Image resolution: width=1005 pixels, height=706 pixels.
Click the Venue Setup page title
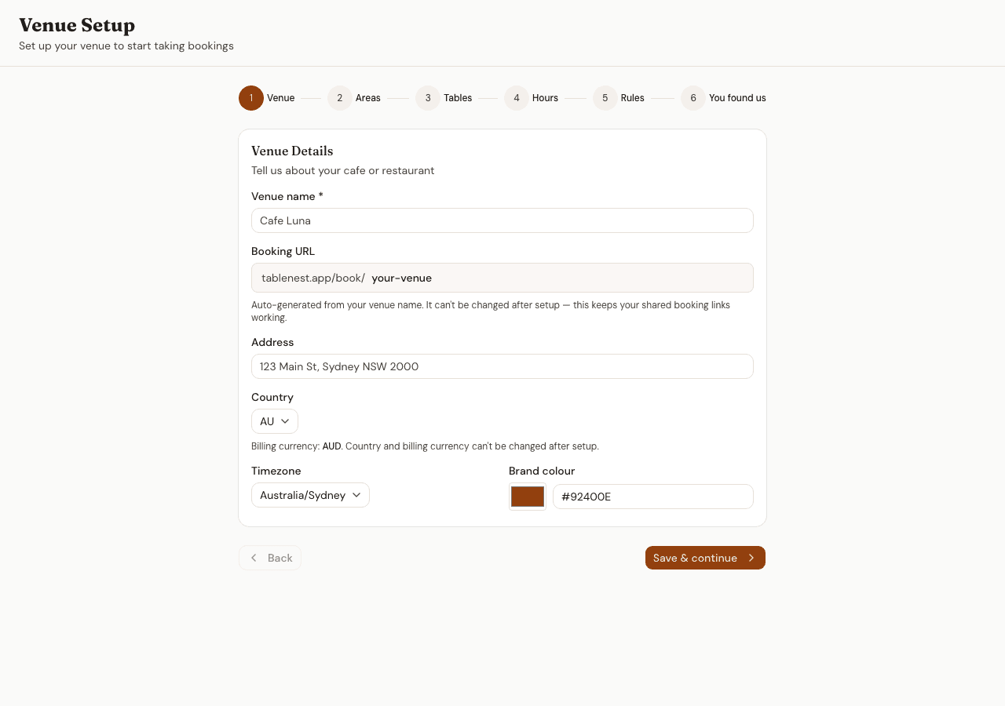77,25
